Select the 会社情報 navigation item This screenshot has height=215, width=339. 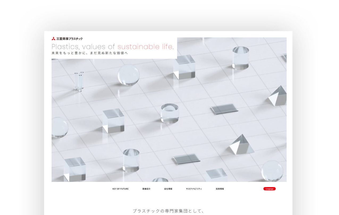coord(168,189)
